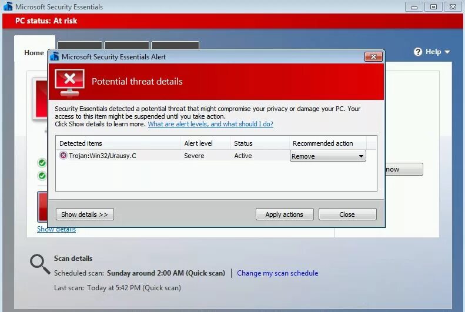
Task: Expand the Help menu arrow
Action: click(447, 52)
